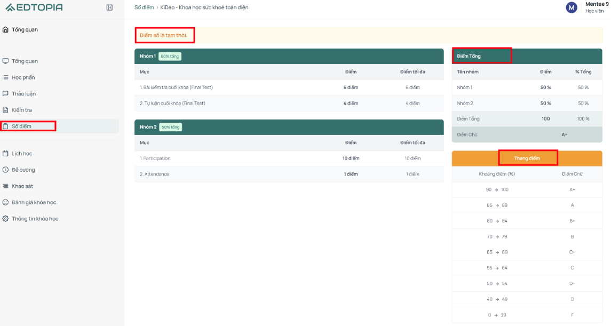The height and width of the screenshot is (326, 611).
Task: Collapse the sidebar with the panel icon
Action: point(109,7)
